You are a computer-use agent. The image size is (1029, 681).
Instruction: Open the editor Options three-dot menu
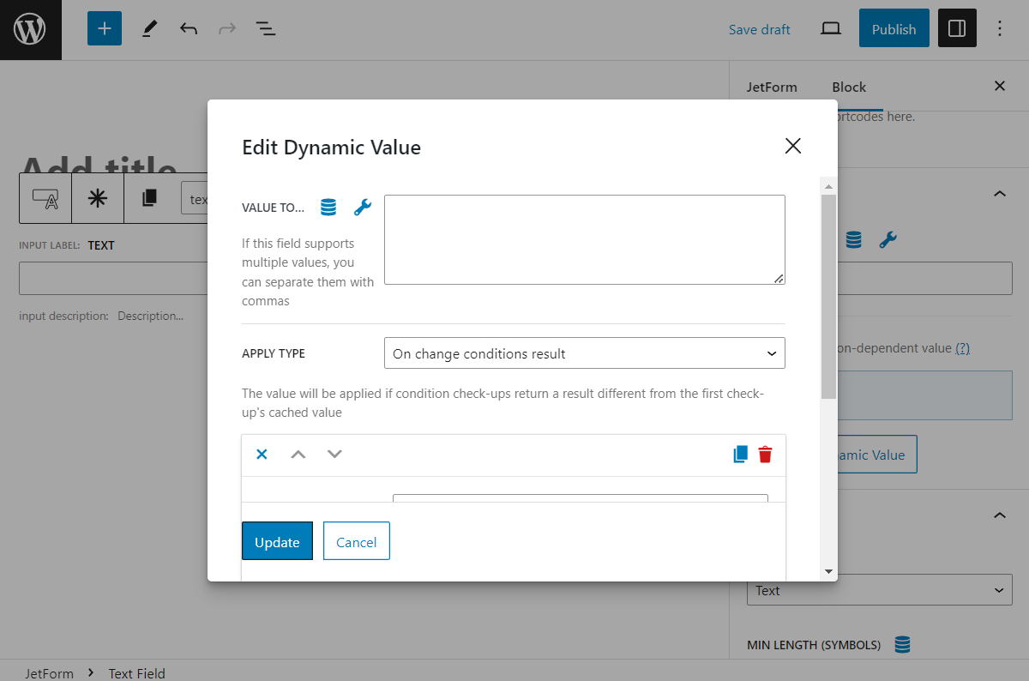point(1000,28)
